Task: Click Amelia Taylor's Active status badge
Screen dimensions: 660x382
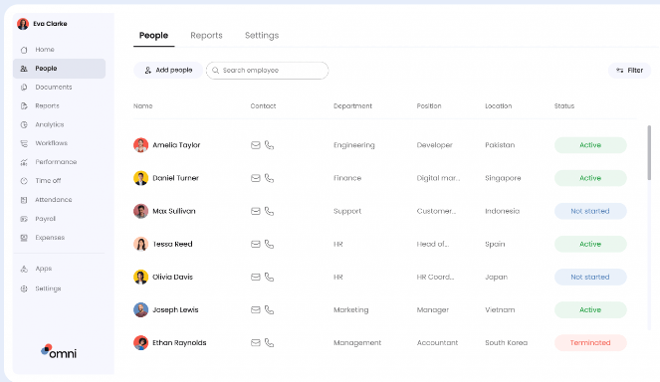Action: pyautogui.click(x=590, y=145)
